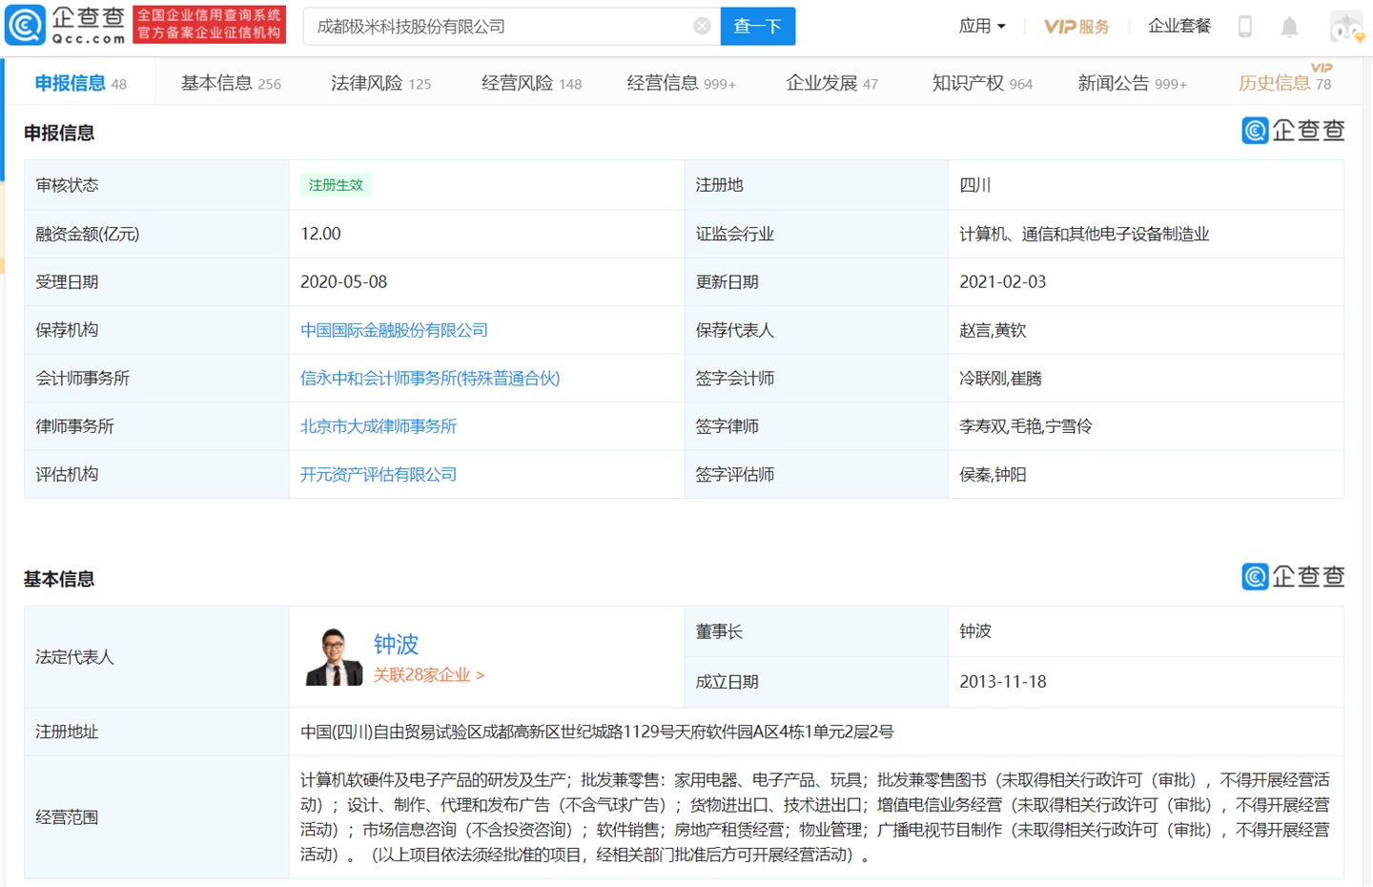This screenshot has width=1373, height=887.
Task: Select the financing amount value 12.00
Action: coord(320,234)
